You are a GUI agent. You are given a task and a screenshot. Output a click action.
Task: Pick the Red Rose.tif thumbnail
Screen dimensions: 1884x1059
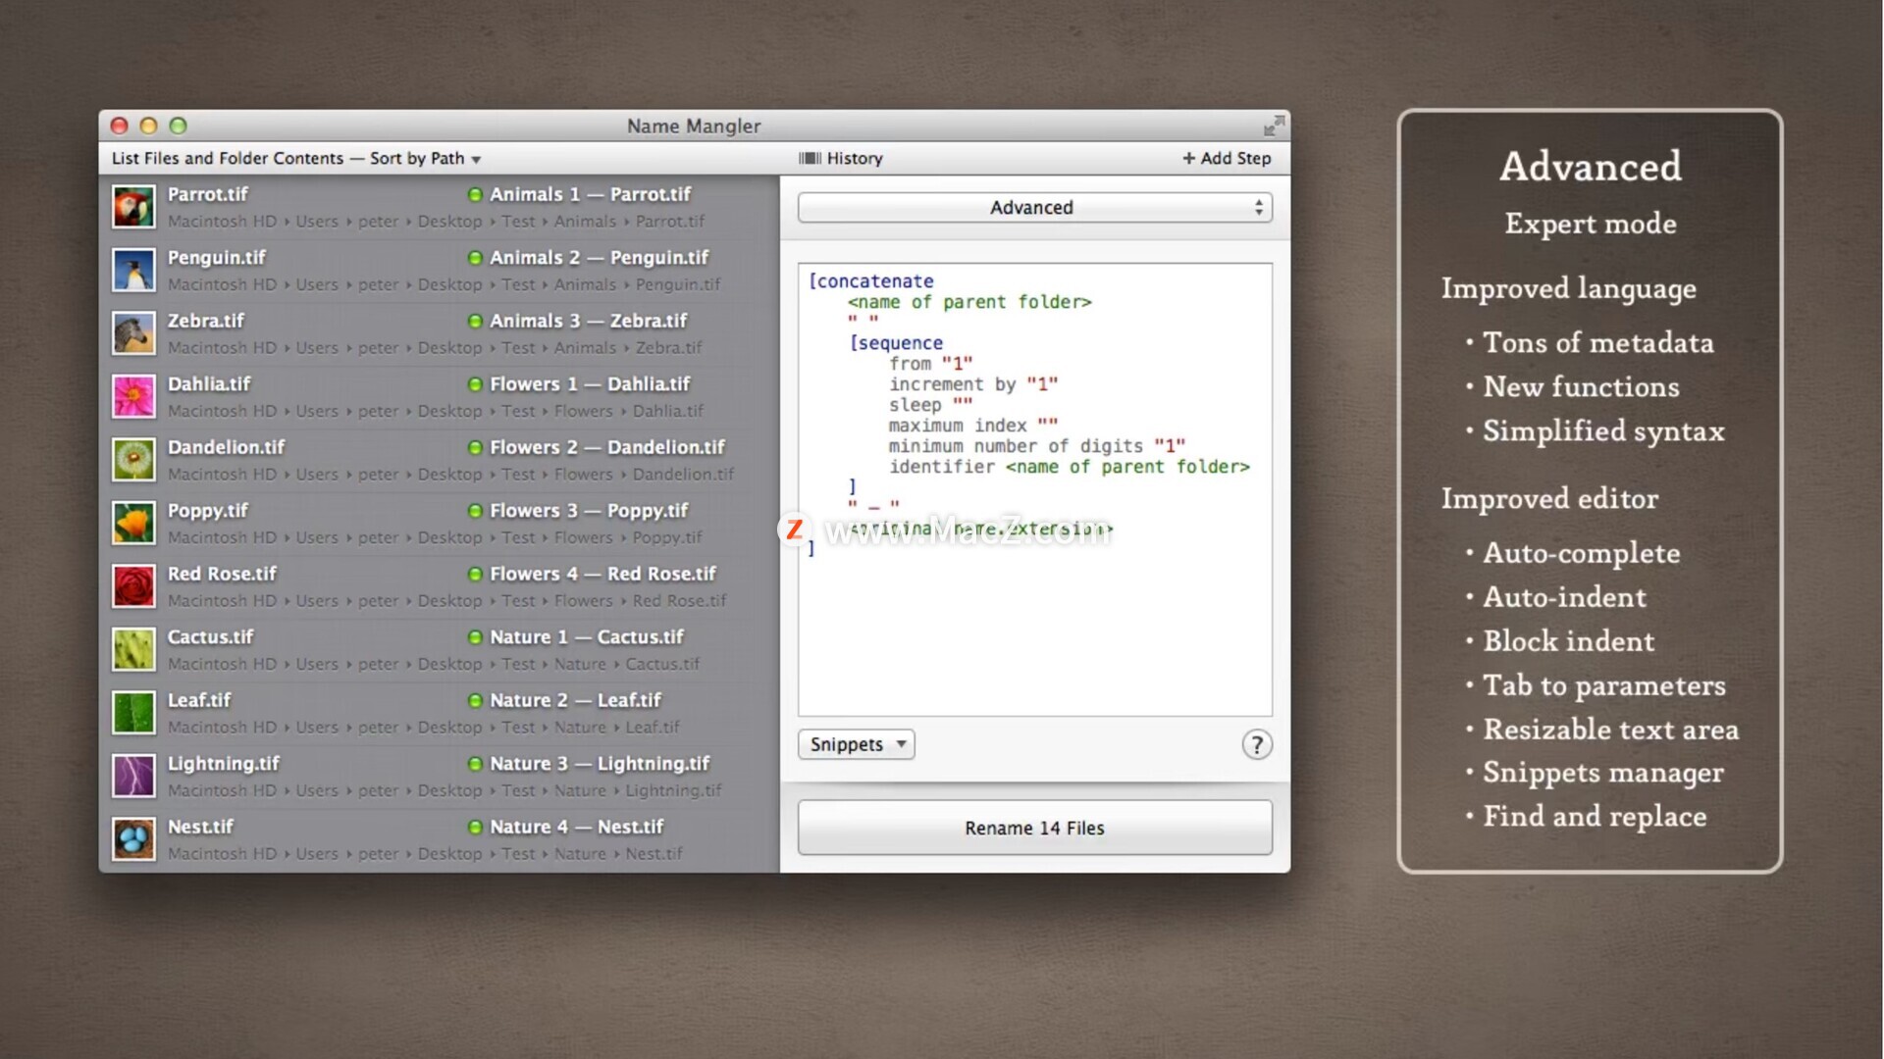pos(133,586)
